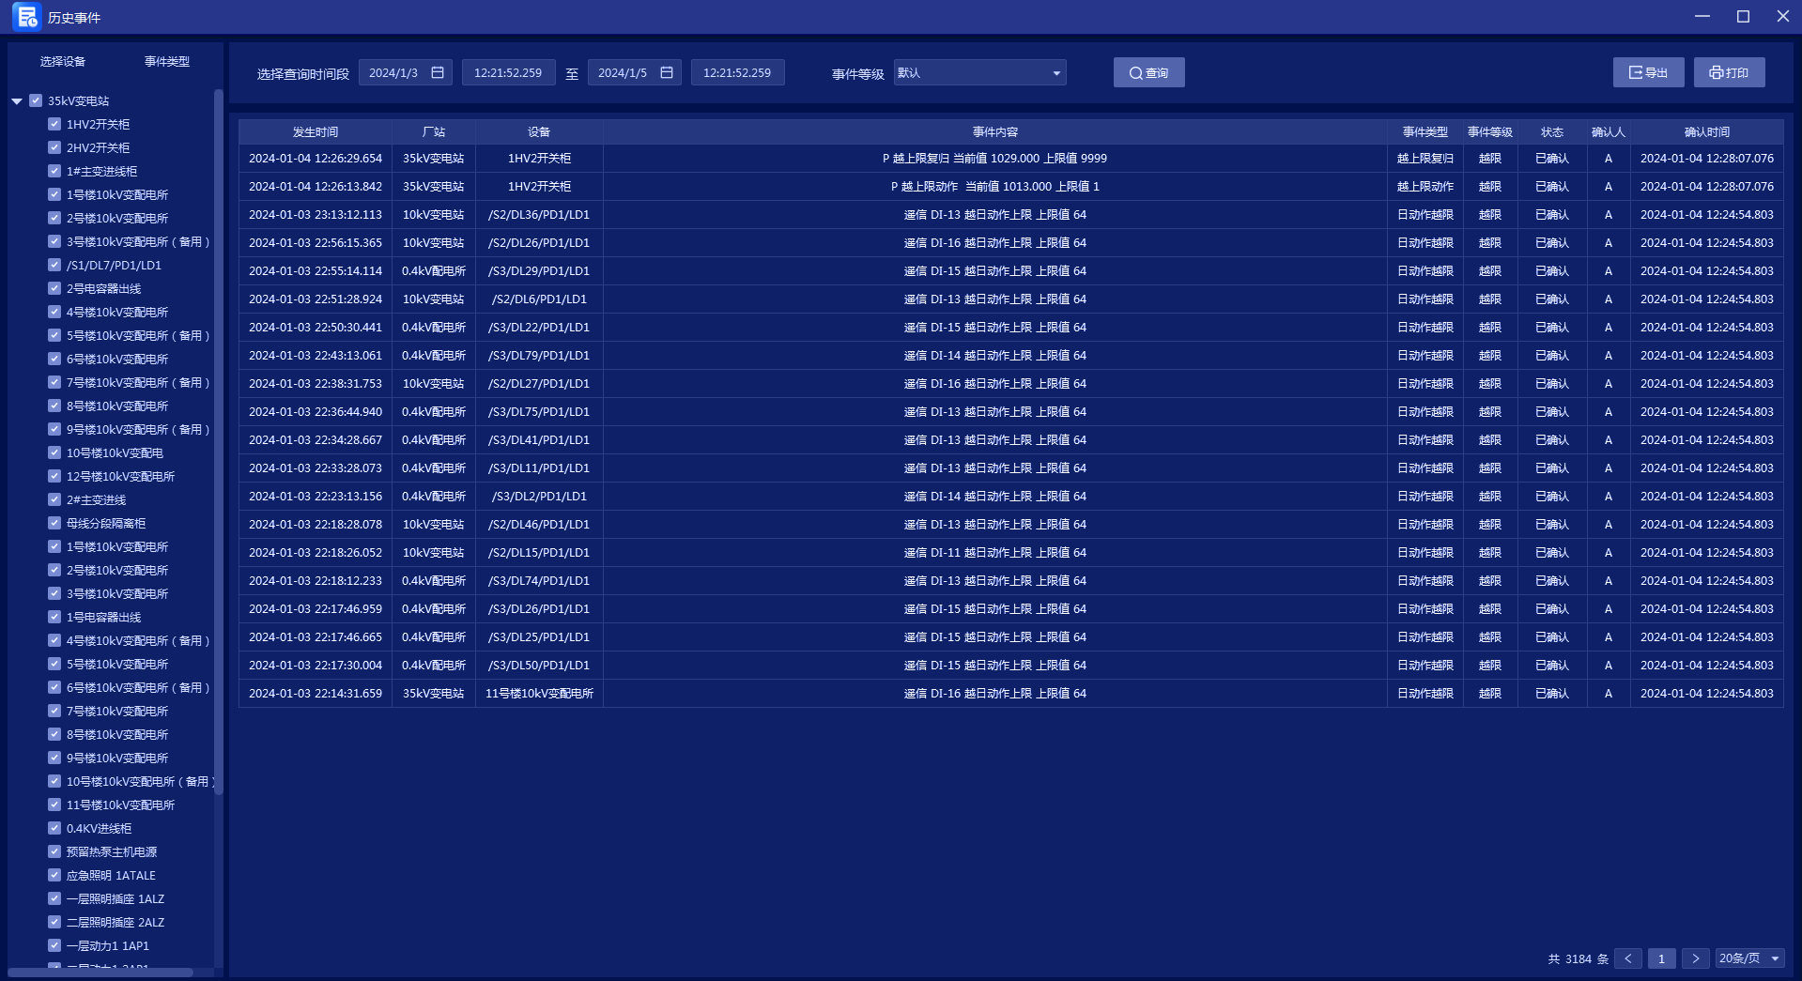Print the event list with 打印

click(x=1729, y=72)
